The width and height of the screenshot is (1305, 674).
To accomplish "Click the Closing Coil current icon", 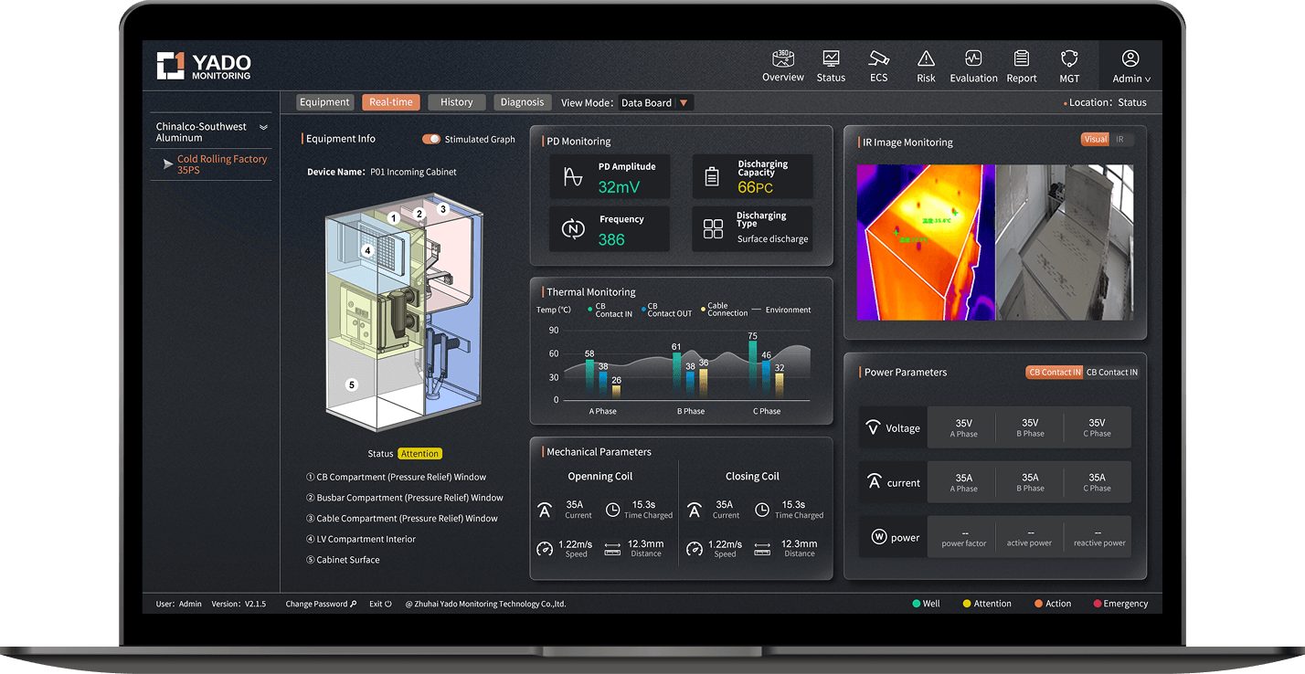I will pos(695,510).
